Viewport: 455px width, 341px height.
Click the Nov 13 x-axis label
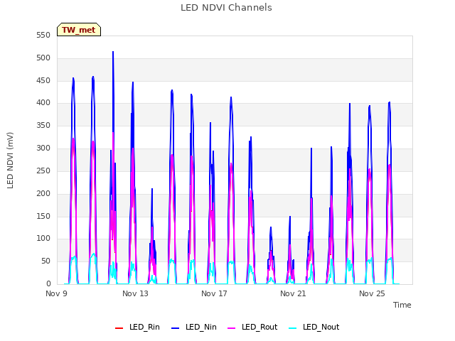[x=135, y=293]
